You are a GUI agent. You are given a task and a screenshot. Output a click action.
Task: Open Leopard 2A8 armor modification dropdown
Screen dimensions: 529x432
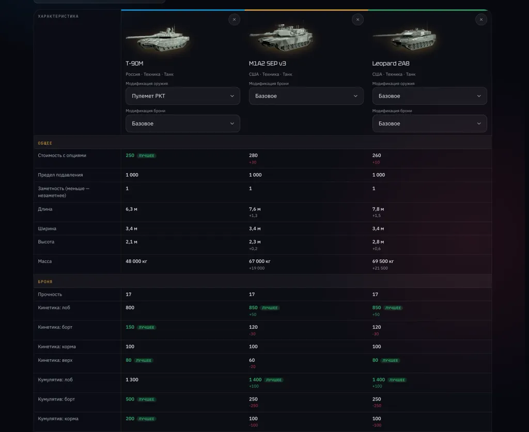[x=429, y=124]
